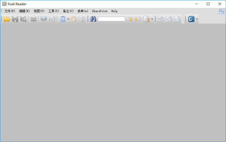Click the search options page icon
This screenshot has height=142, width=226.
click(147, 19)
